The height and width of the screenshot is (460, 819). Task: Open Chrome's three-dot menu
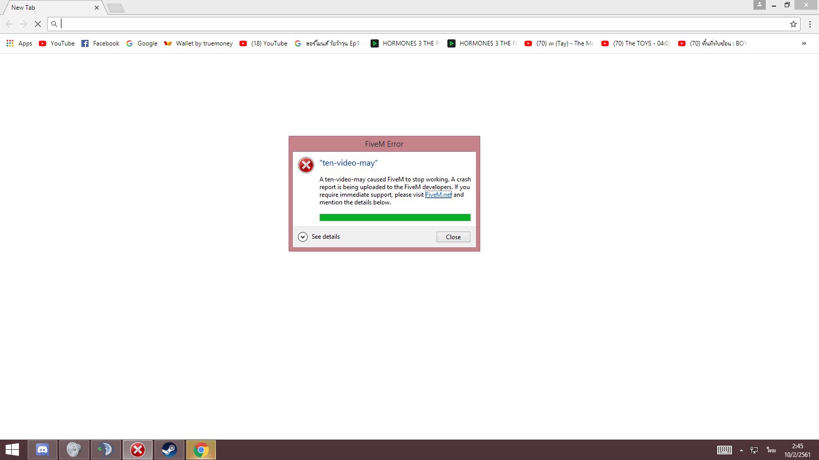[x=810, y=24]
